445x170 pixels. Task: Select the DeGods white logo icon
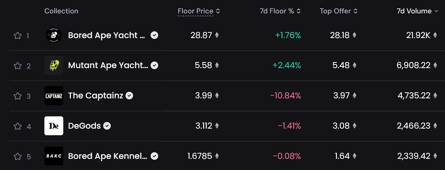tap(54, 126)
